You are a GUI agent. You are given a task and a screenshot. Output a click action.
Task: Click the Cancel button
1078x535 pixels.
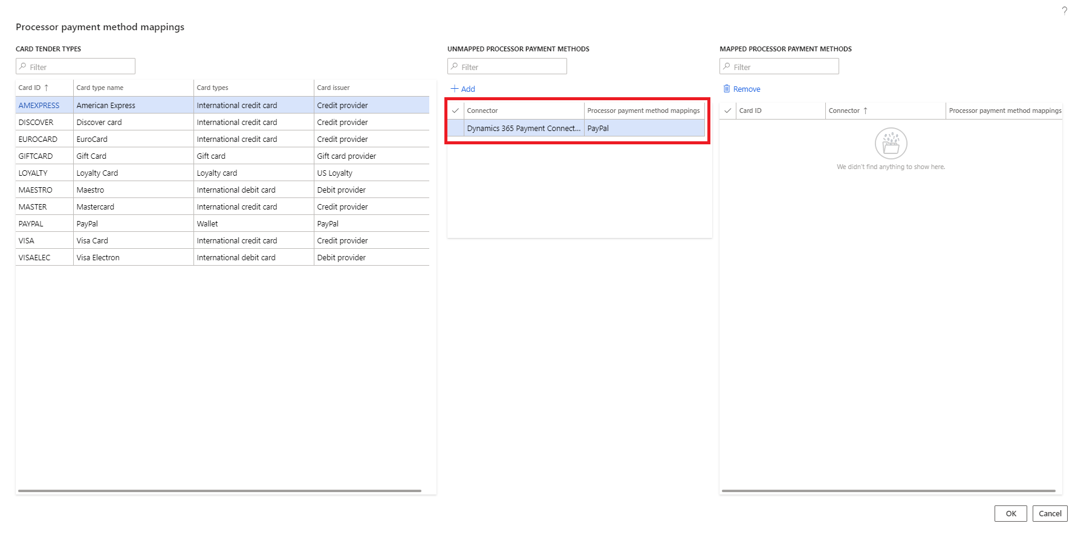point(1050,513)
